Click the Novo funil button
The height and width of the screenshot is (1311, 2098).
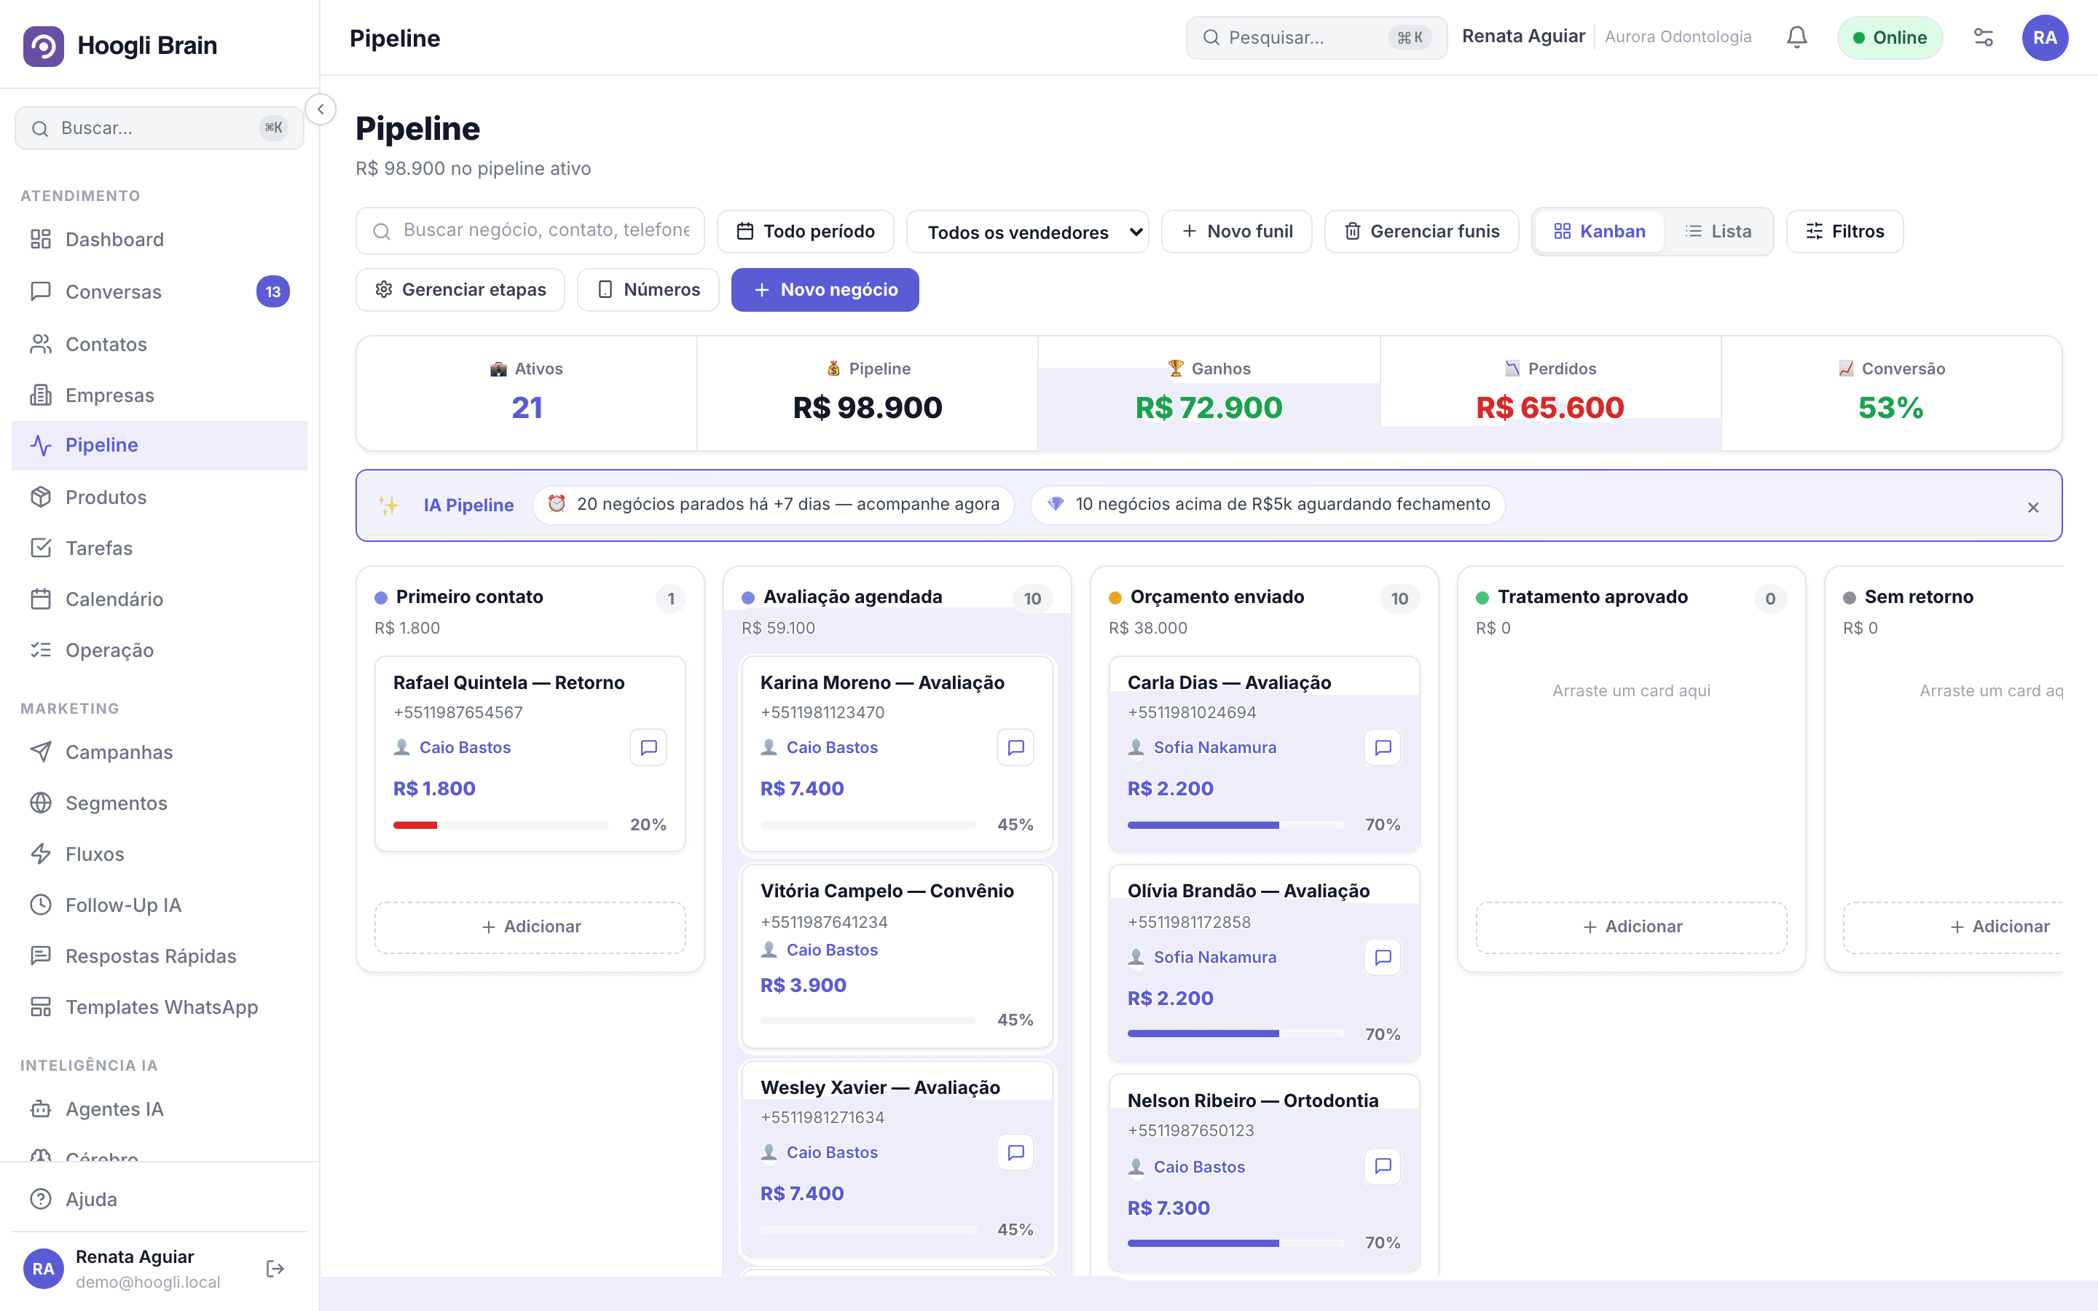[1236, 232]
